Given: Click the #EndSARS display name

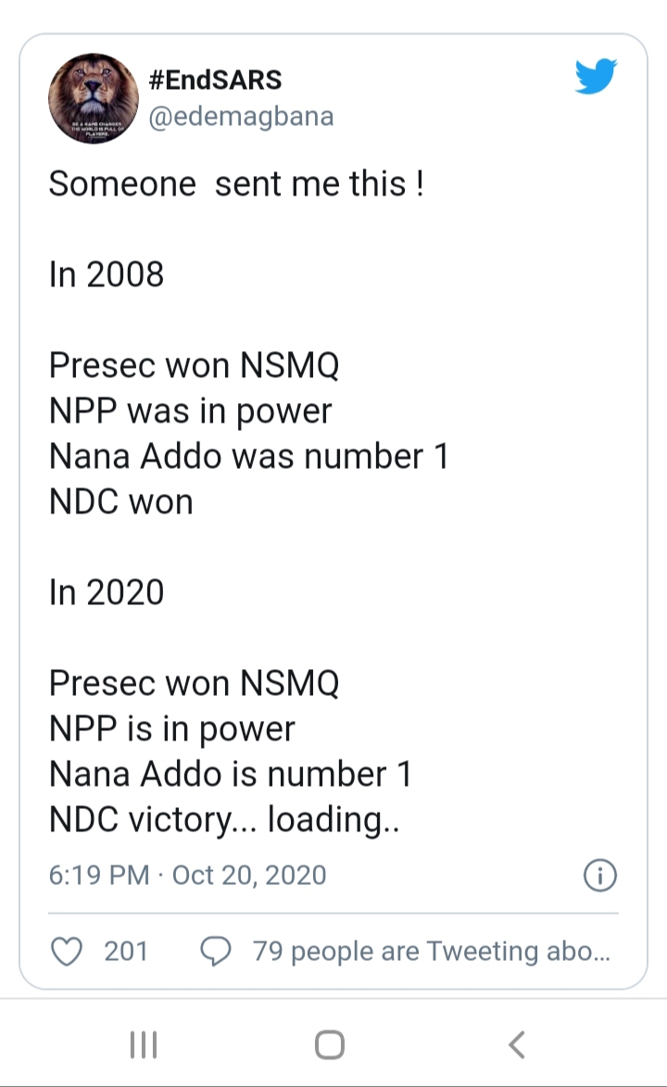Looking at the screenshot, I should (215, 81).
